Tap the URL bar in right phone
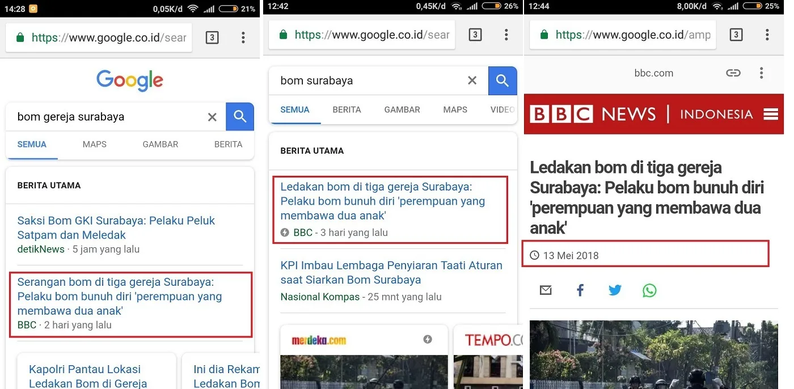The height and width of the screenshot is (389, 794). point(623,35)
